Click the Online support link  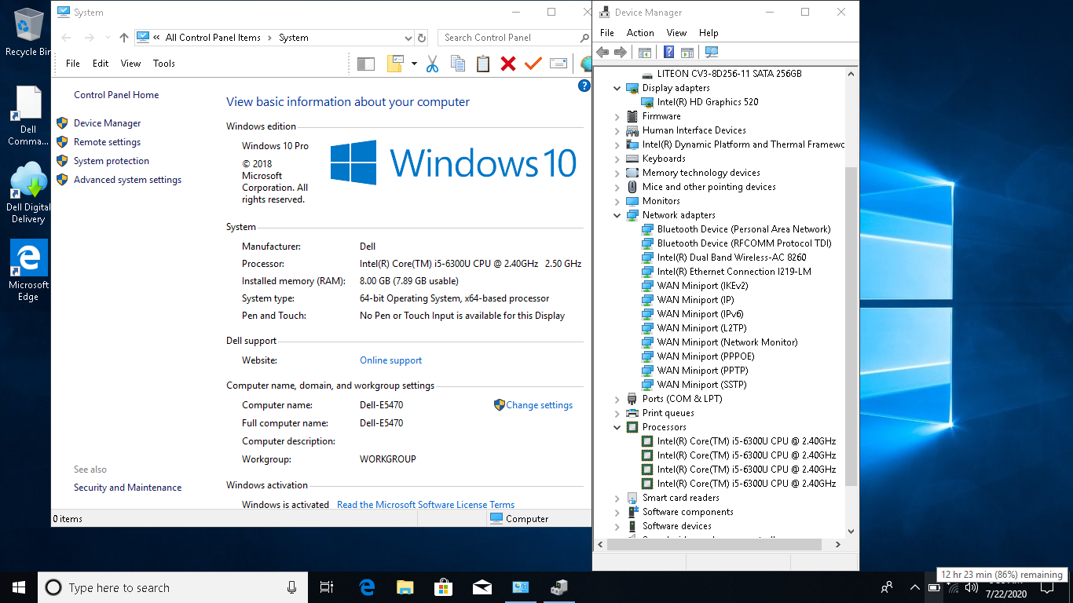point(390,360)
